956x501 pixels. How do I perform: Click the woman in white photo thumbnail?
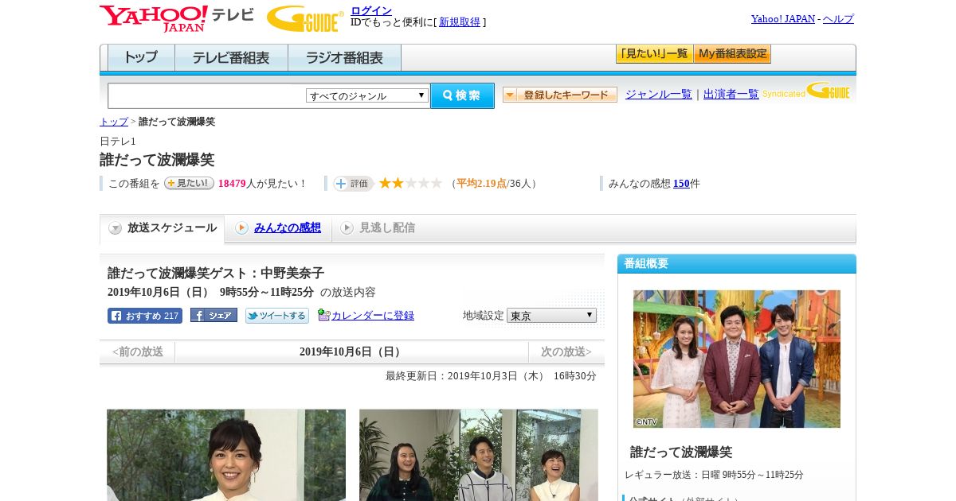[x=226, y=455]
